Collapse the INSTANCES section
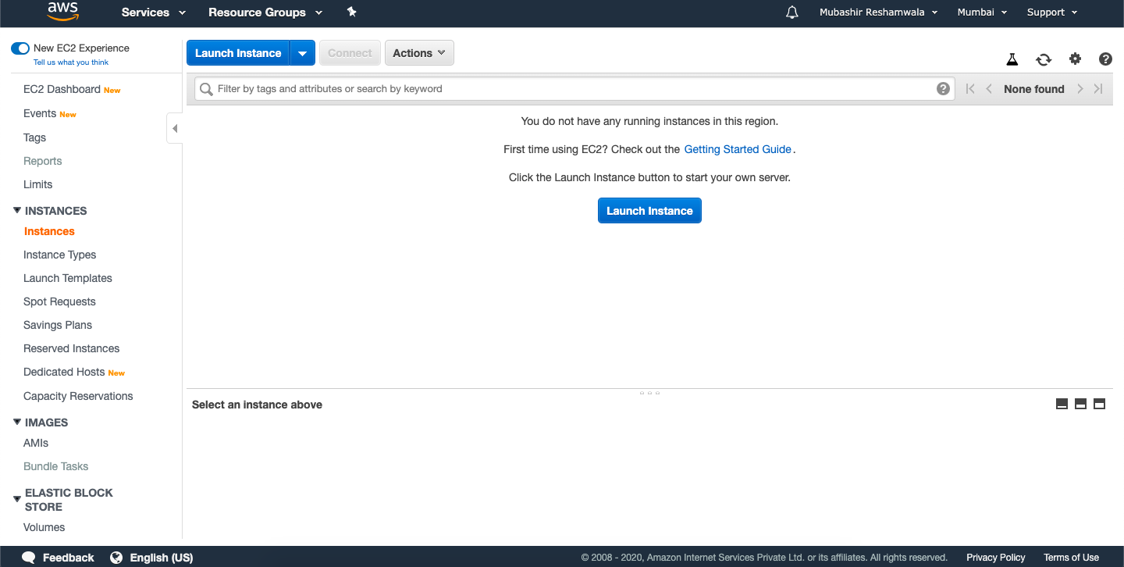This screenshot has width=1124, height=567. point(17,210)
